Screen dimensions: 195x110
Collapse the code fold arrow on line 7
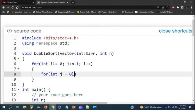pos(18,69)
